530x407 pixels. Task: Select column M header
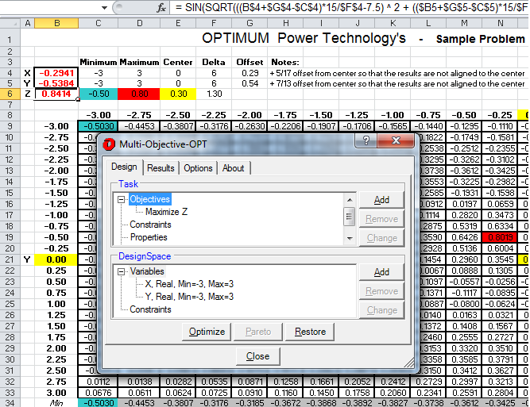pos(464,23)
